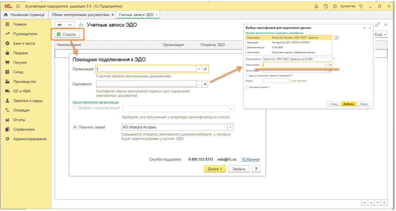This screenshot has width=396, height=211.
Task: Open the Банк и касса section
Action: 24,44
